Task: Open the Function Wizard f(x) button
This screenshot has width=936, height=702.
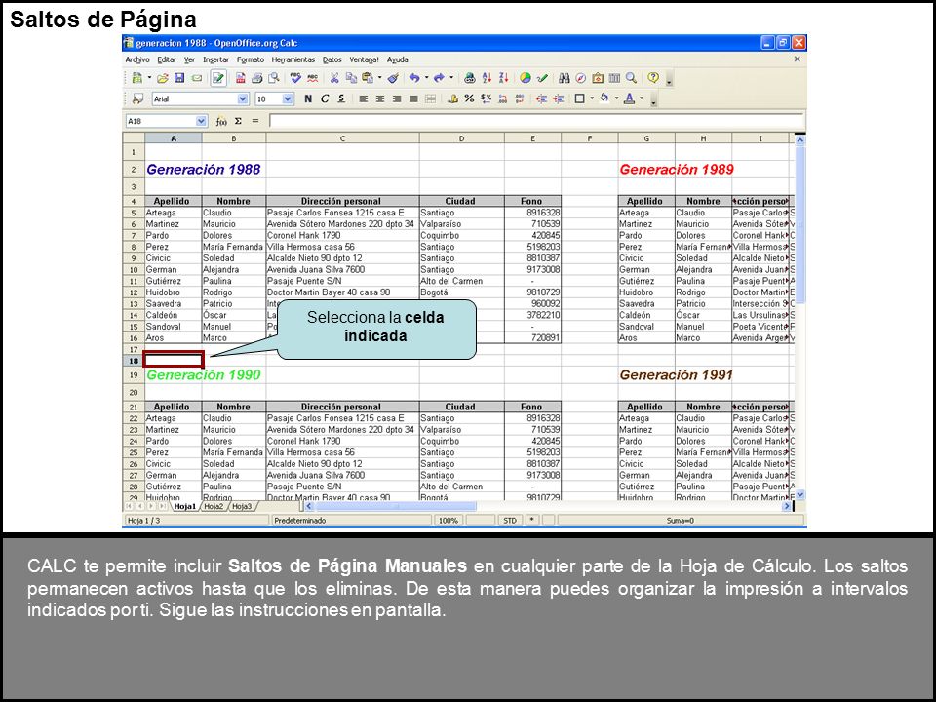Action: 221,121
